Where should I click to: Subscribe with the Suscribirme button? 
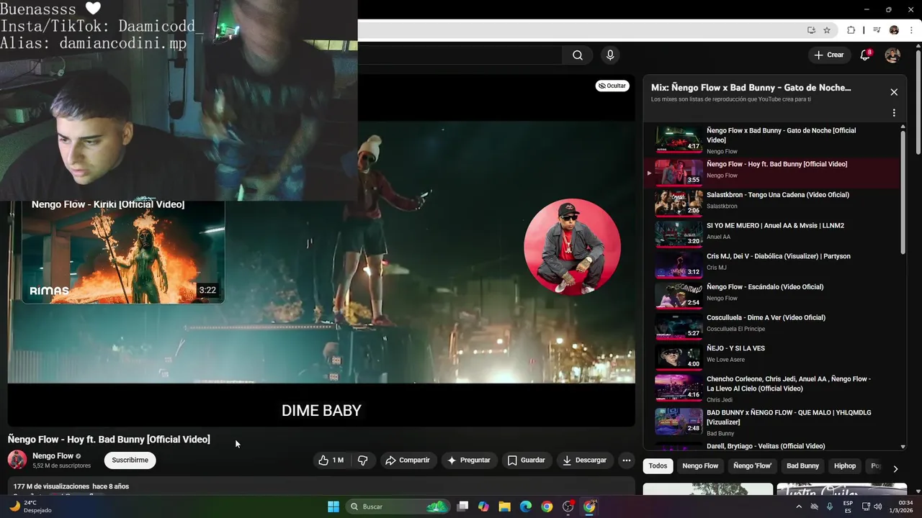pos(130,460)
